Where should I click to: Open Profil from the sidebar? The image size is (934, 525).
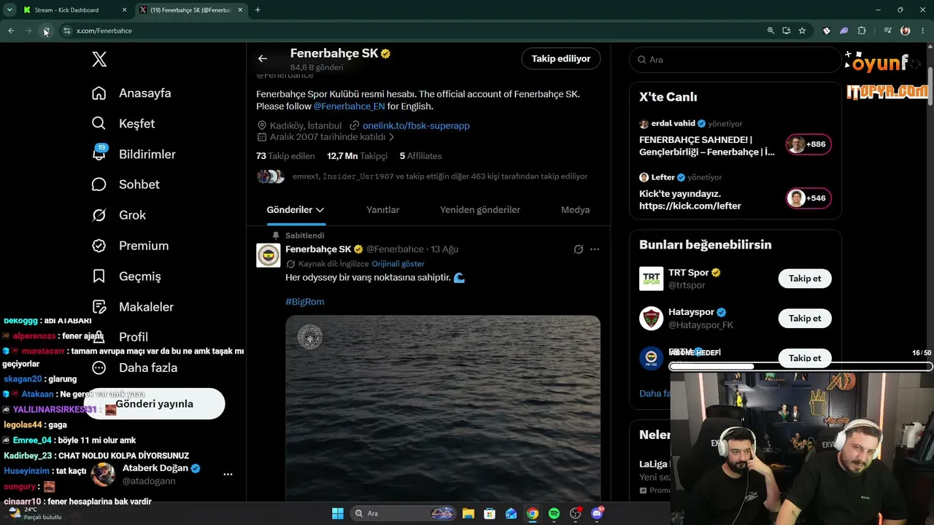(120, 337)
